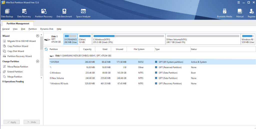The width and height of the screenshot is (256, 129).
Task: Select the D:New Volume partition row
Action: pyautogui.click(x=152, y=78)
